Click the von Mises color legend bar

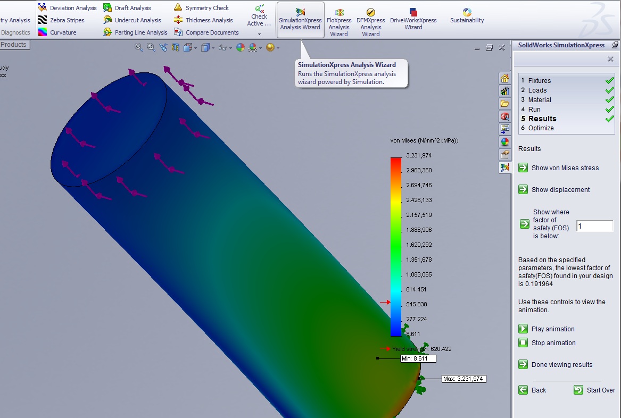[396, 247]
